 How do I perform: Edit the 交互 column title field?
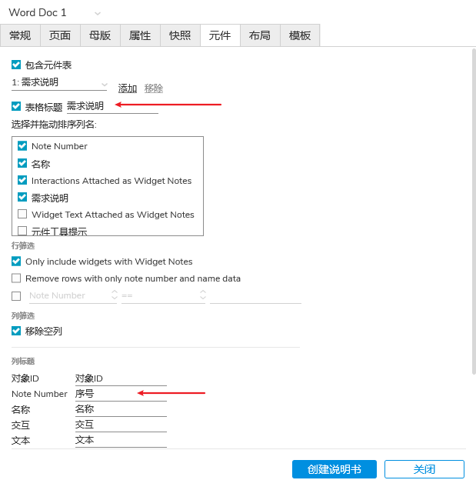121,425
